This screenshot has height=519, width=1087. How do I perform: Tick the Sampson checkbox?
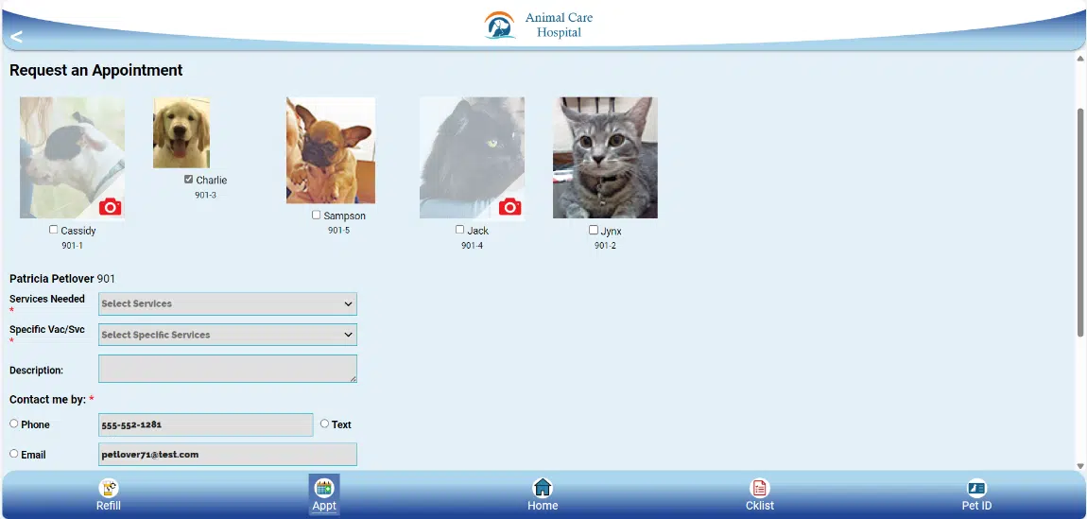coord(317,216)
